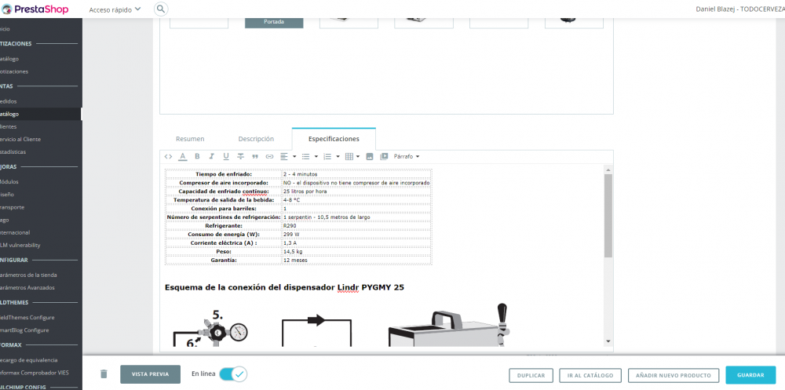Click the '299 W' value cell
This screenshot has width=785, height=390.
coord(356,235)
